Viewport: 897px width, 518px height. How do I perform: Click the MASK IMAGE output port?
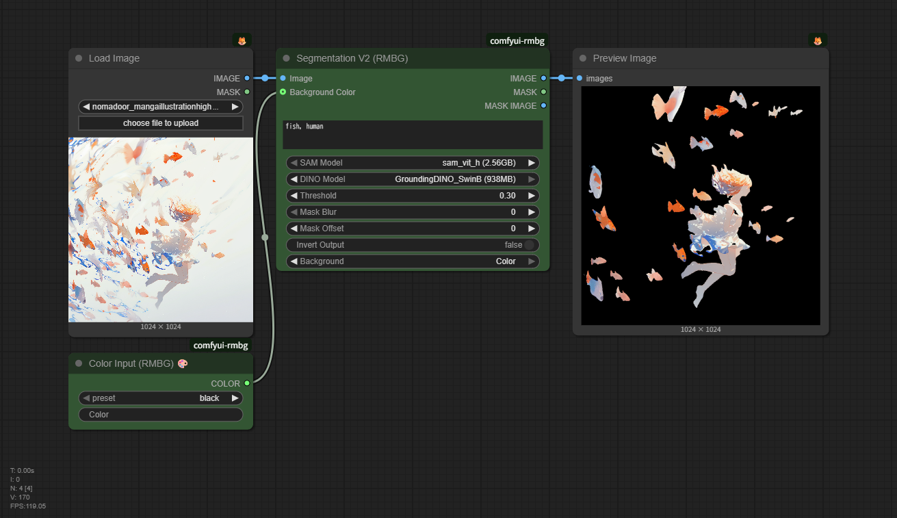tap(543, 105)
